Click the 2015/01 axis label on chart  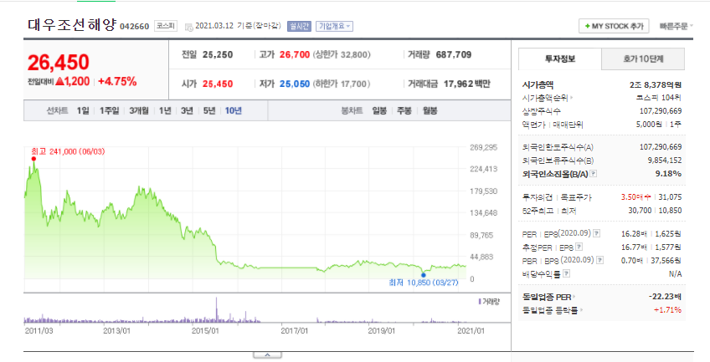(x=206, y=331)
